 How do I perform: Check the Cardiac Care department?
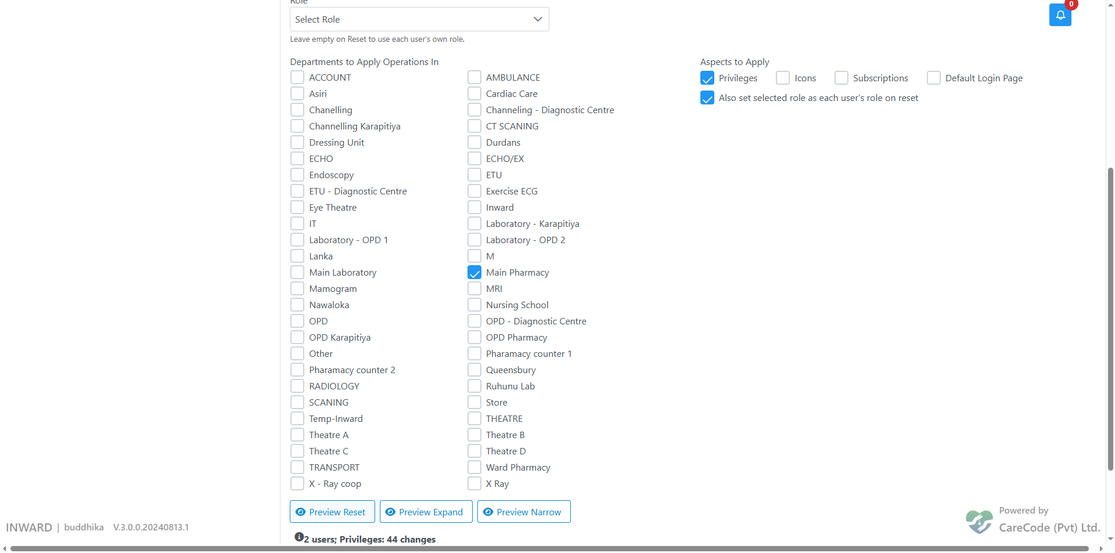474,93
